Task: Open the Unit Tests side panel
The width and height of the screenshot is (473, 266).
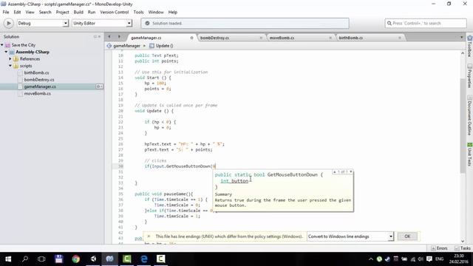Action: tap(470, 154)
